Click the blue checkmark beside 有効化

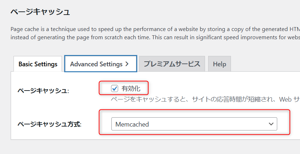(115, 88)
